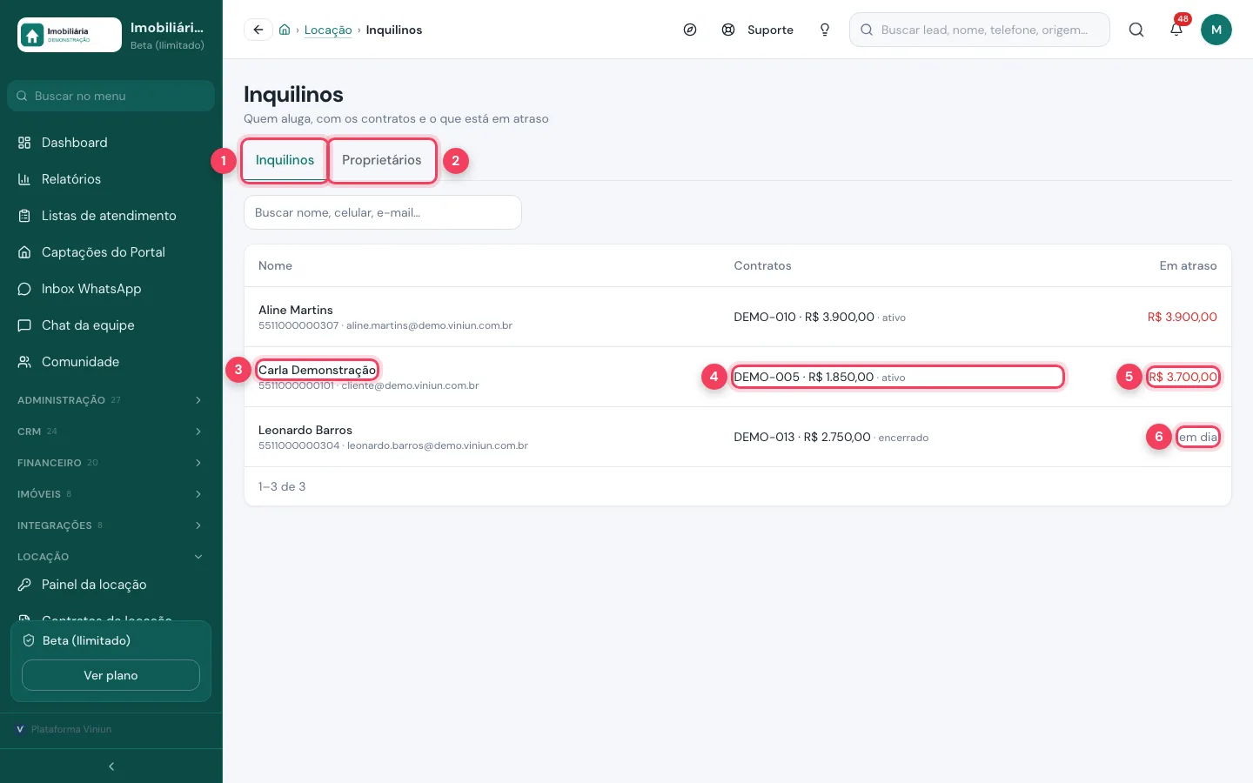Select the Inquilinos tab
The height and width of the screenshot is (783, 1253).
tap(285, 160)
